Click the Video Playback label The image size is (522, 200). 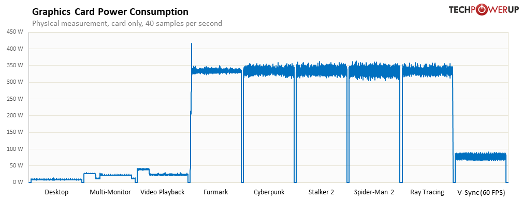tap(163, 192)
